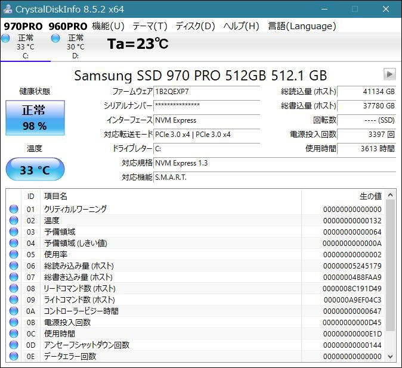Click the drive letter field C:
The width and height of the screenshot is (402, 368).
pyautogui.click(x=206, y=149)
